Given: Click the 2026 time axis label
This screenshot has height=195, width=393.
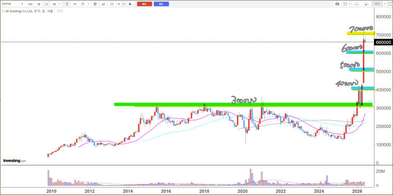Looking at the screenshot, I should pos(357,191).
